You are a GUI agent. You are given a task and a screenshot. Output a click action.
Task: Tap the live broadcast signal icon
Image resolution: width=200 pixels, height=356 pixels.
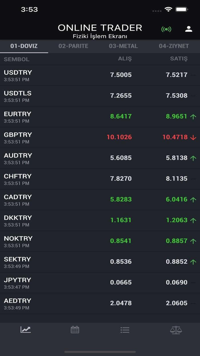coord(167,29)
